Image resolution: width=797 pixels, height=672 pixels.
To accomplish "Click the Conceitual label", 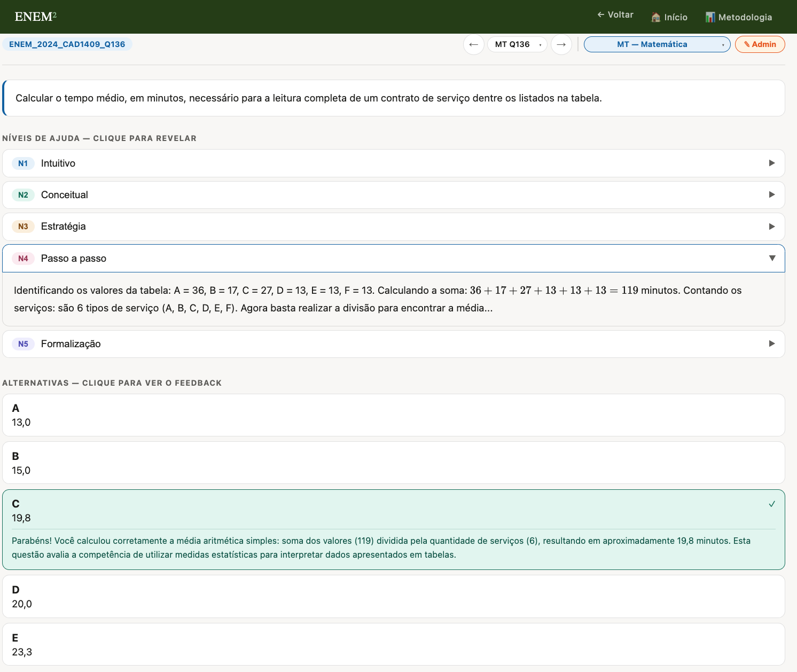I will [65, 195].
